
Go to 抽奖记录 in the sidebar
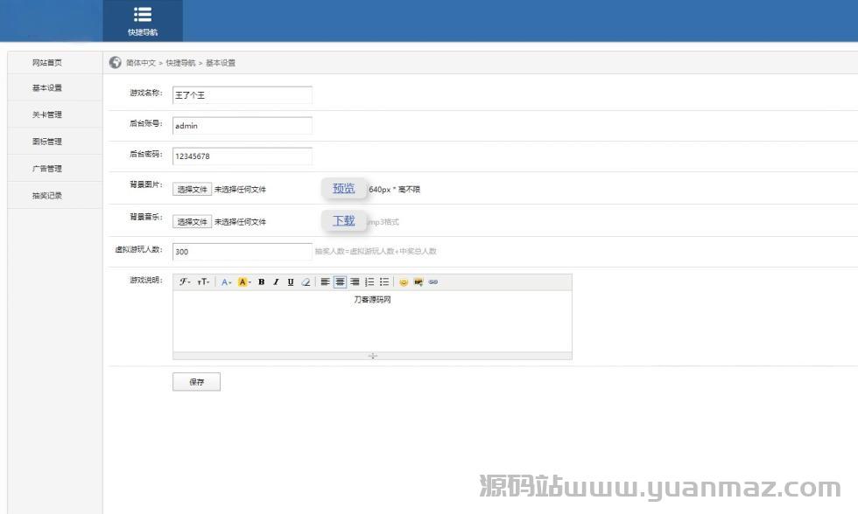(x=47, y=196)
